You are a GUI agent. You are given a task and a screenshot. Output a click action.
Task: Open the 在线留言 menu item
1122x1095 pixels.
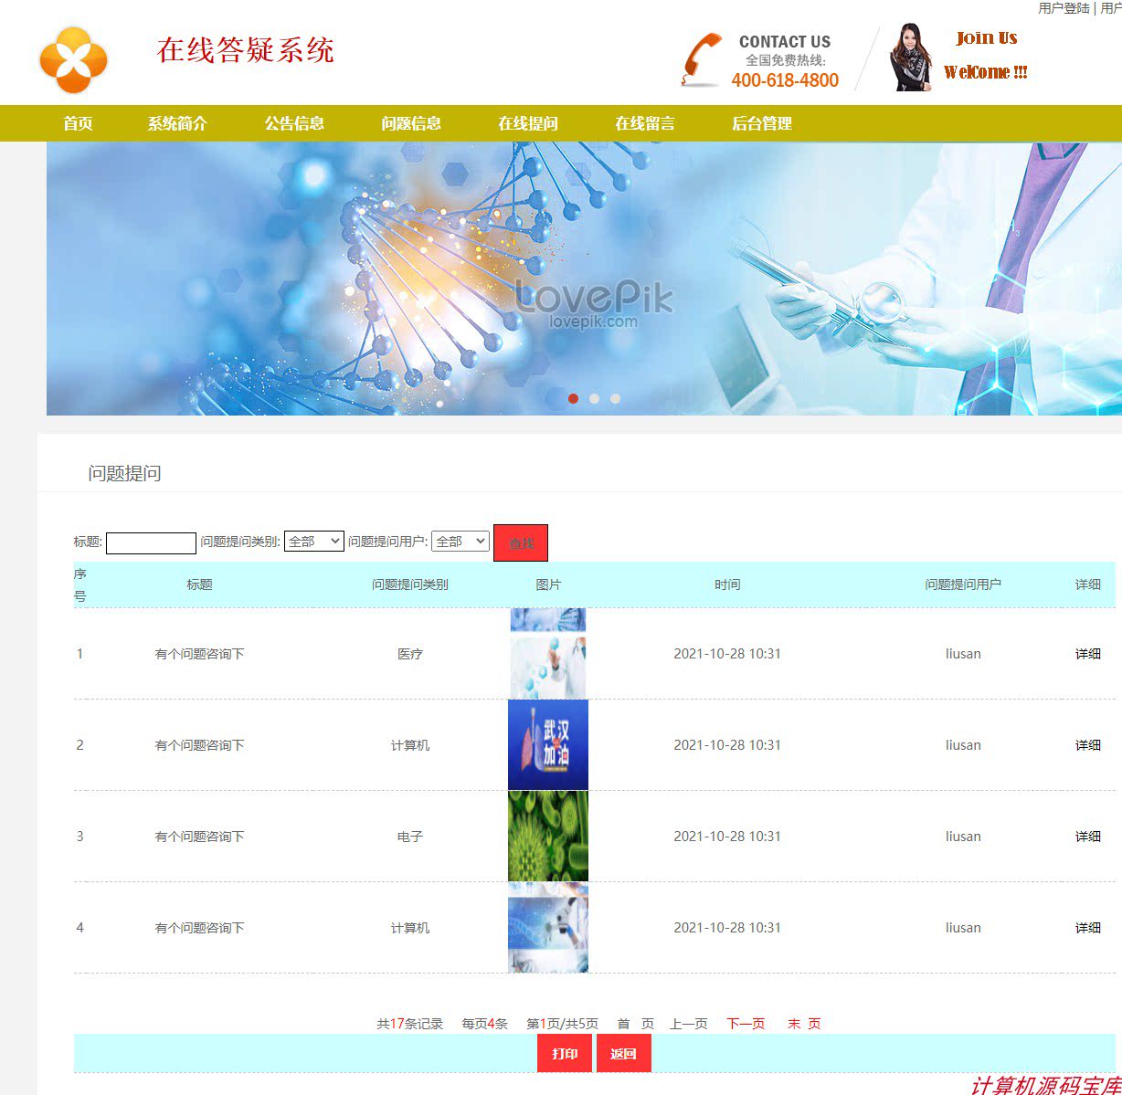coord(645,123)
